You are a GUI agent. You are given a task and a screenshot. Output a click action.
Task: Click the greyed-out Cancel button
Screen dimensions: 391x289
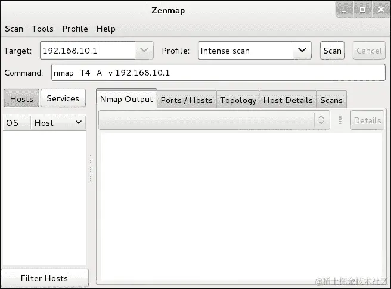tap(369, 51)
